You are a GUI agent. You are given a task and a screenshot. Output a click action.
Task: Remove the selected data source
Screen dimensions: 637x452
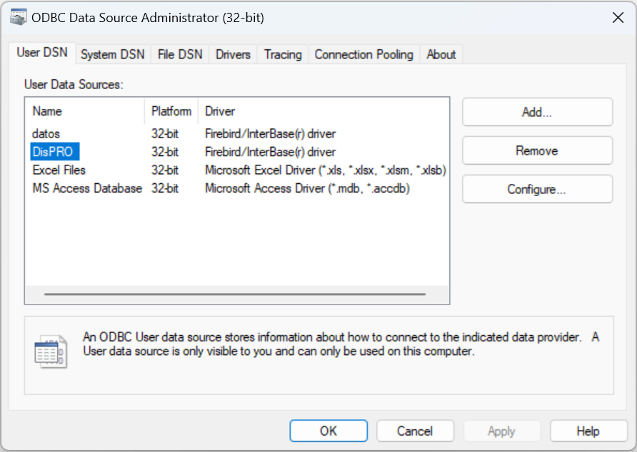[537, 150]
